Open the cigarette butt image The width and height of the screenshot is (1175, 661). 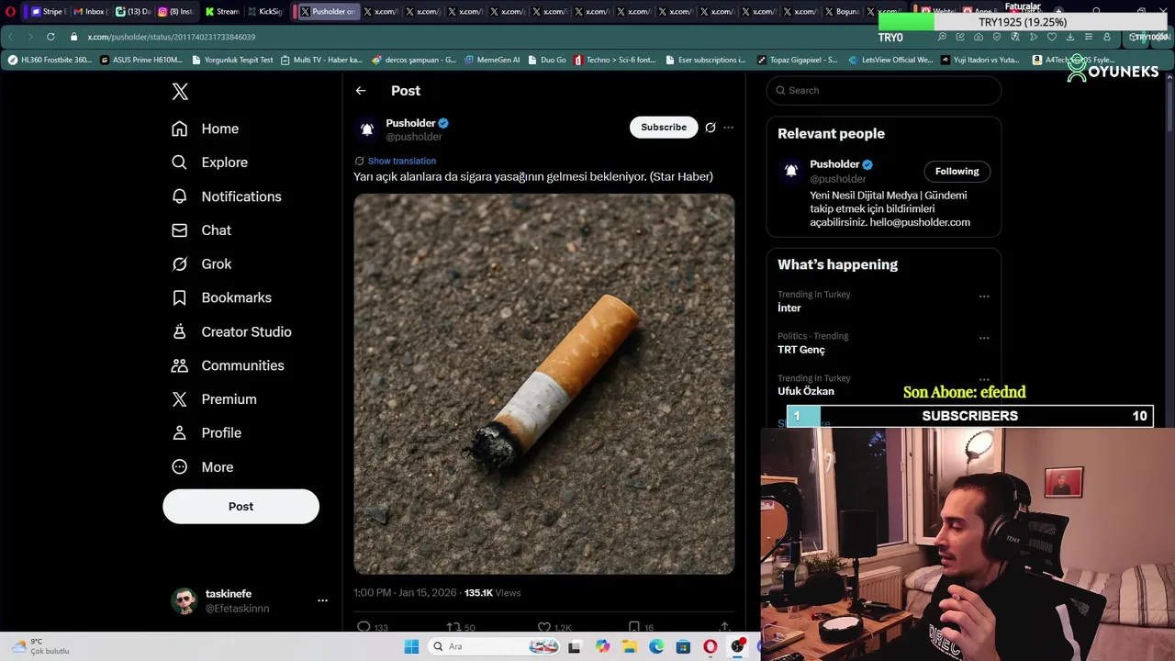[544, 384]
